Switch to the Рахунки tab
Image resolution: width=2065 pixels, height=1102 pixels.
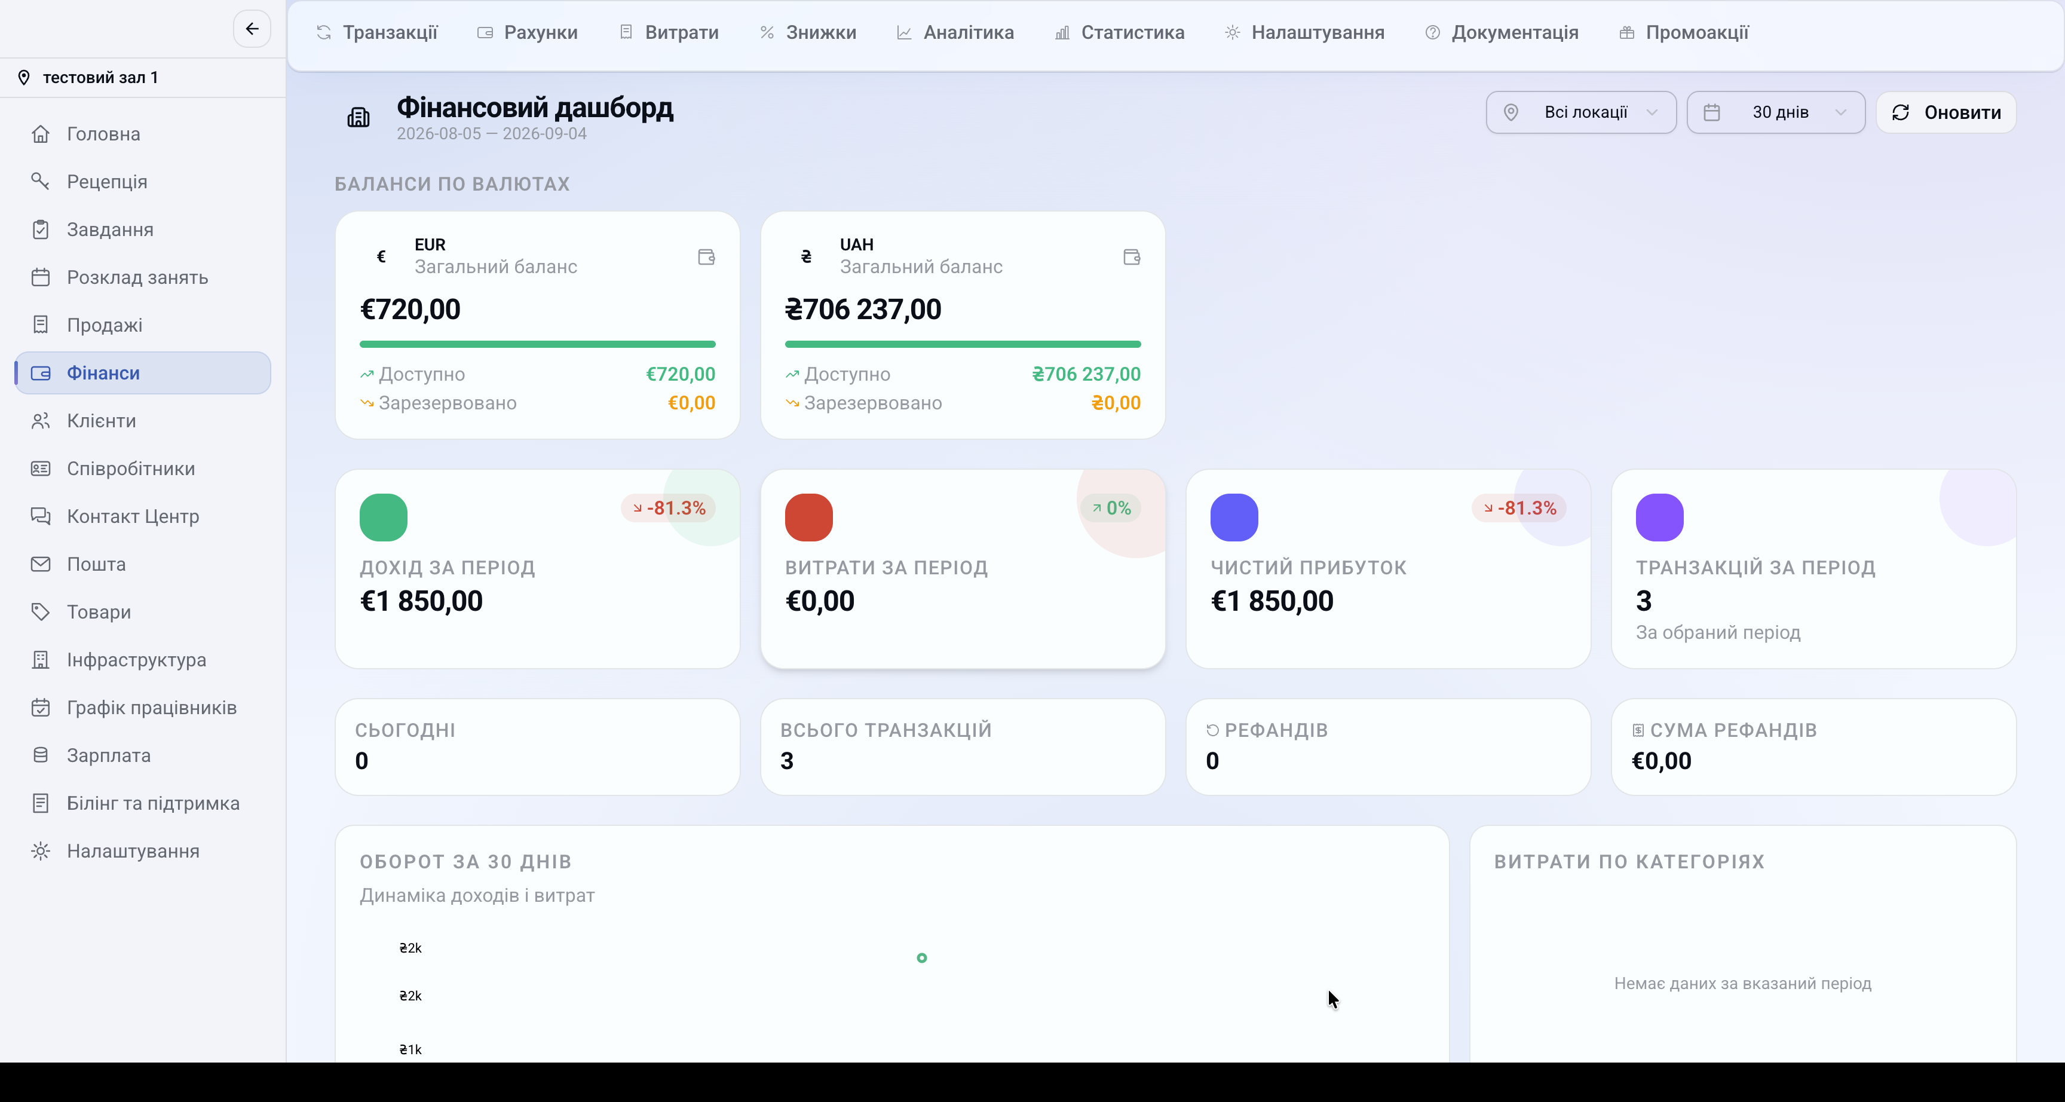(528, 33)
